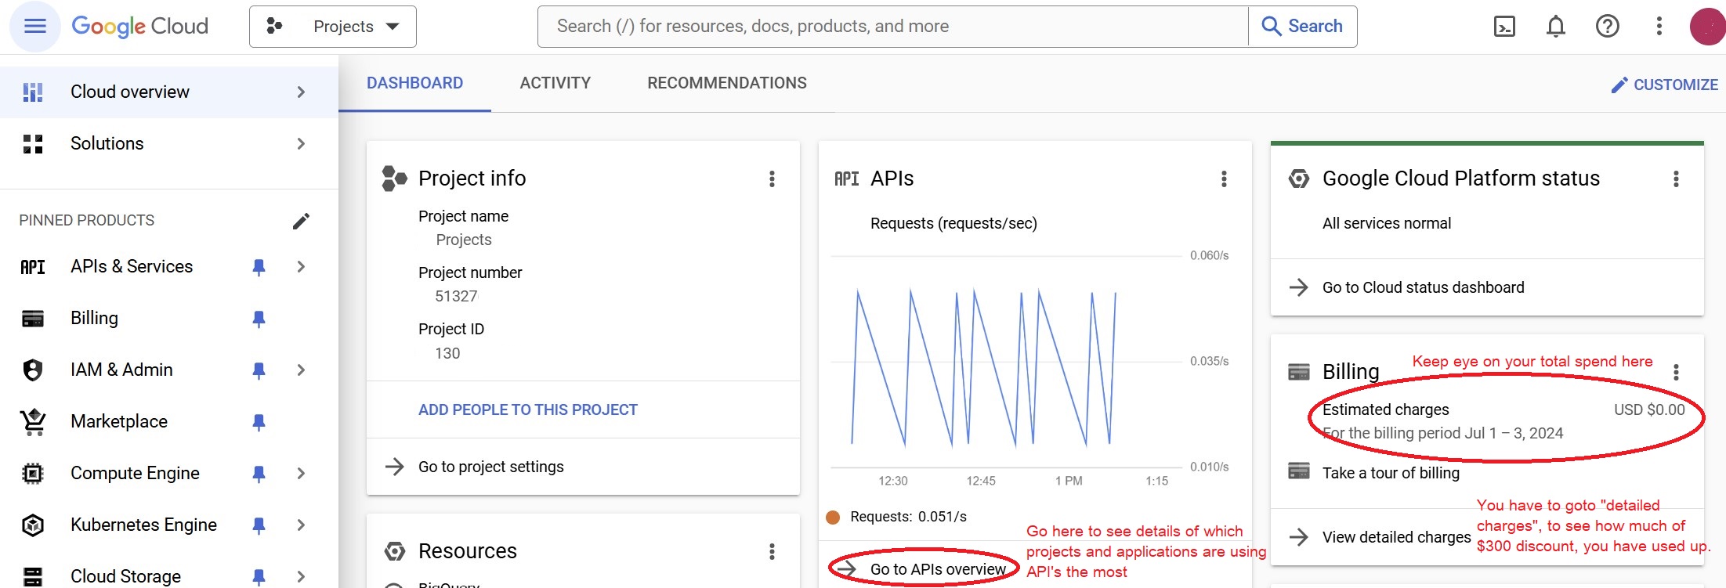Open the Projects selector dropdown
The width and height of the screenshot is (1726, 588).
click(333, 27)
